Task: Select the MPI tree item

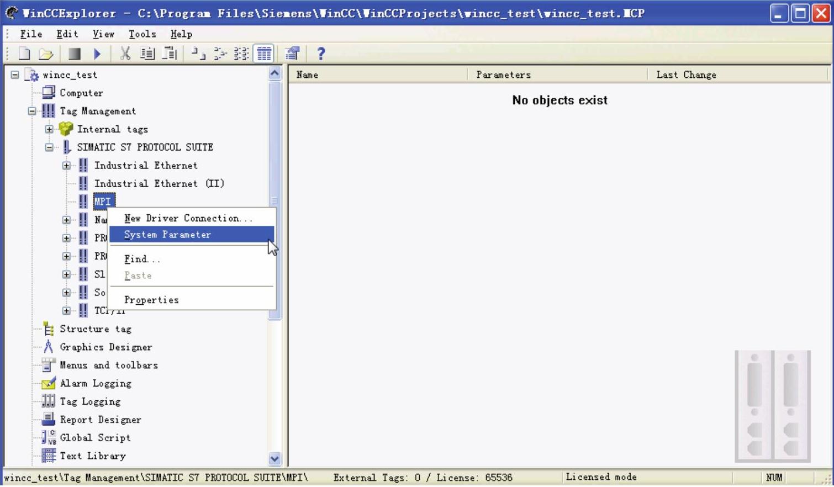Action: (103, 202)
